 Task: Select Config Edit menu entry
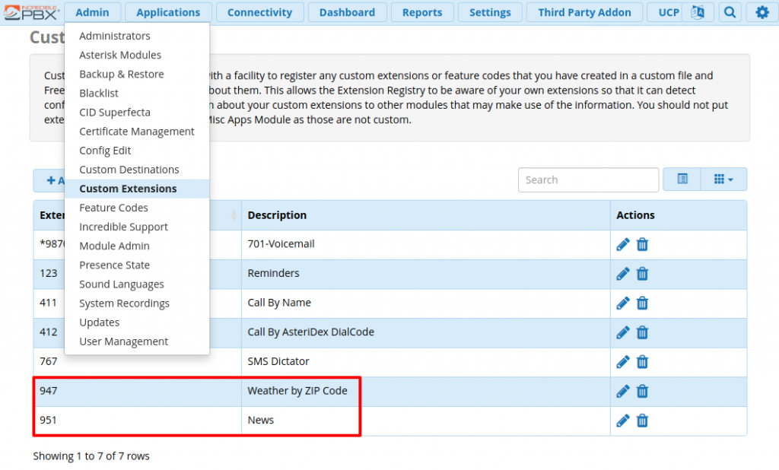pos(137,151)
